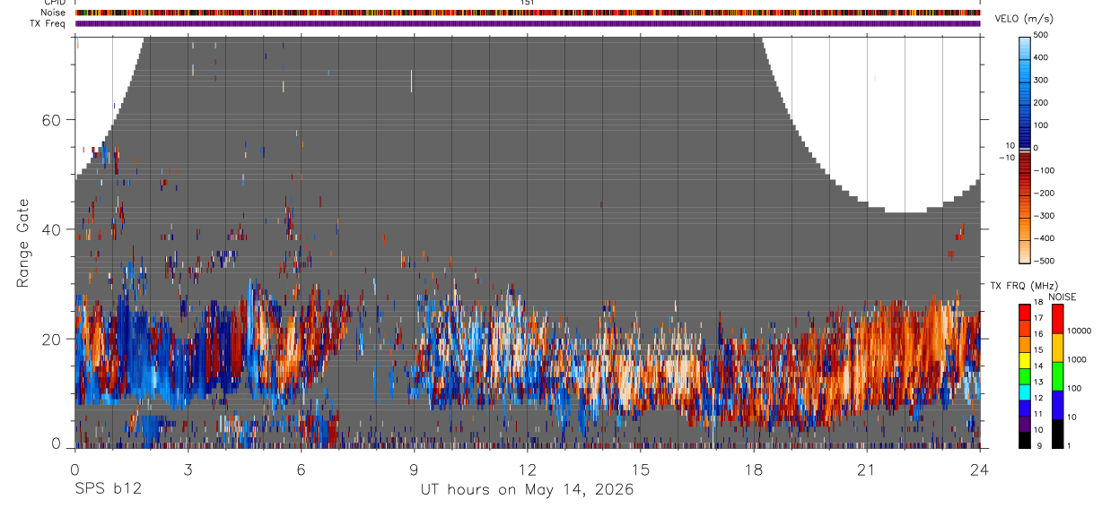The width and height of the screenshot is (1102, 508).
Task: Pick the black segment of the NOISE bar
Action: coord(1057,434)
